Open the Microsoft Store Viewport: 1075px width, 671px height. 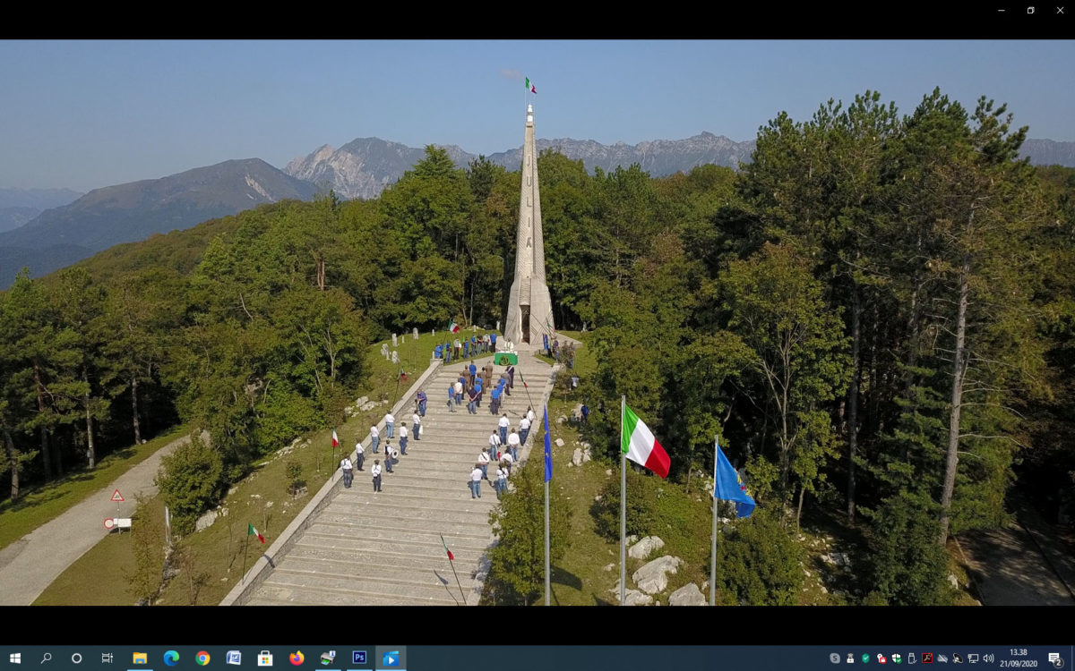pyautogui.click(x=265, y=658)
